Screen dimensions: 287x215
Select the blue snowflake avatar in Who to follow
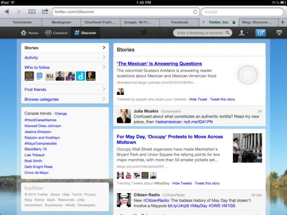click(x=39, y=76)
